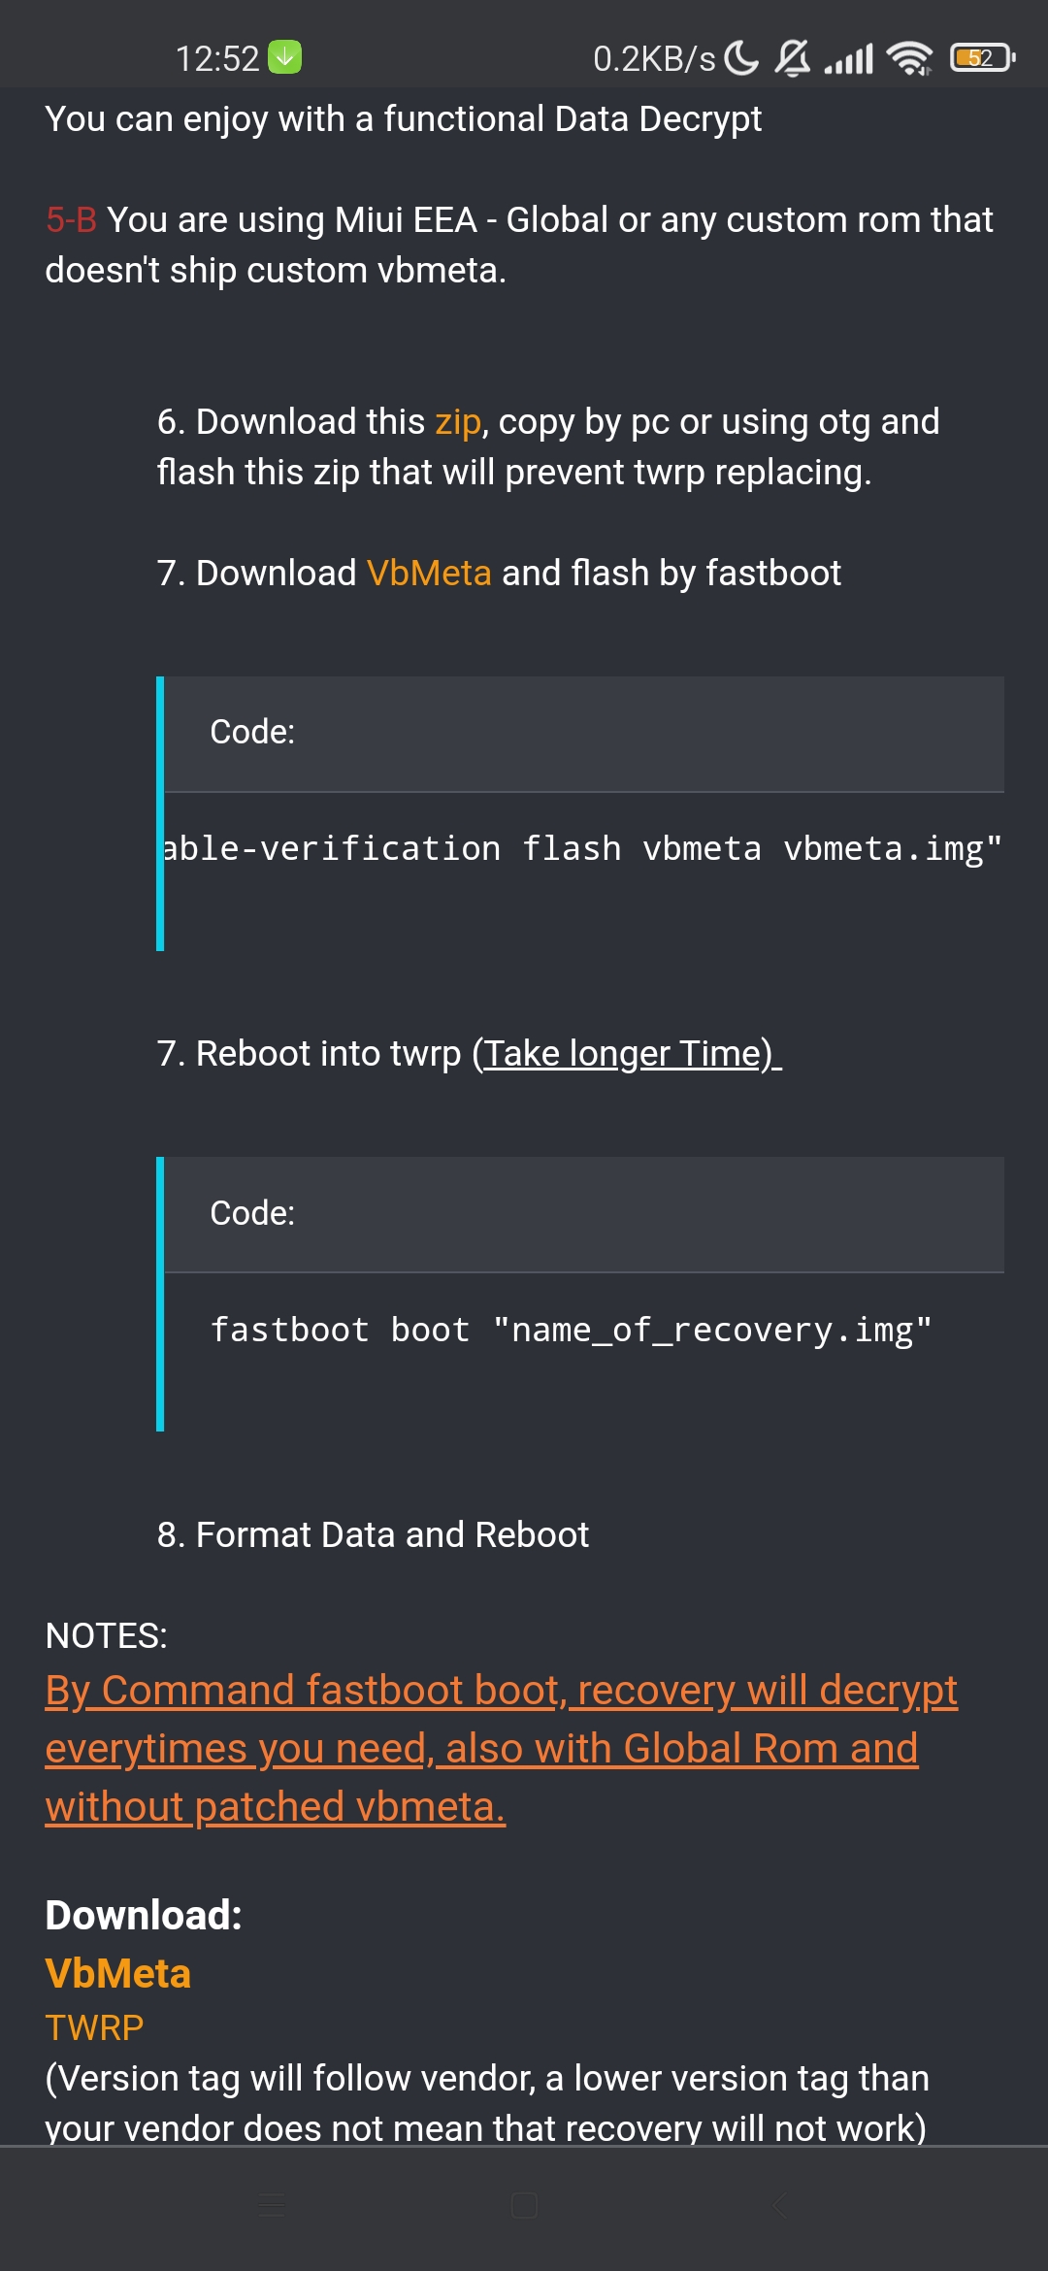Tap the 12:52 clock in status bar
1048x2271 pixels.
click(217, 59)
